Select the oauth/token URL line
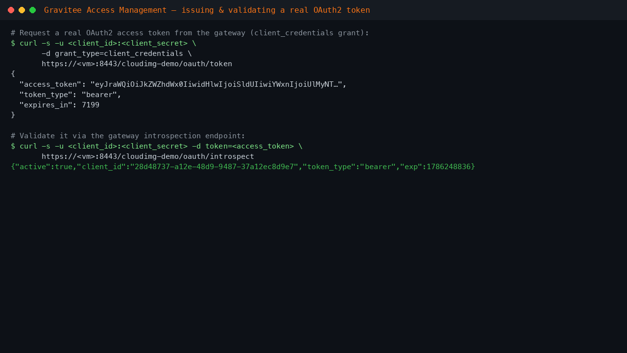The image size is (627, 353). tap(137, 64)
